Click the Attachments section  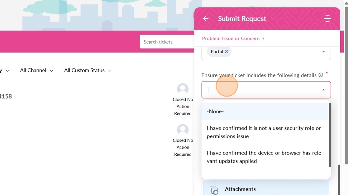click(x=266, y=189)
